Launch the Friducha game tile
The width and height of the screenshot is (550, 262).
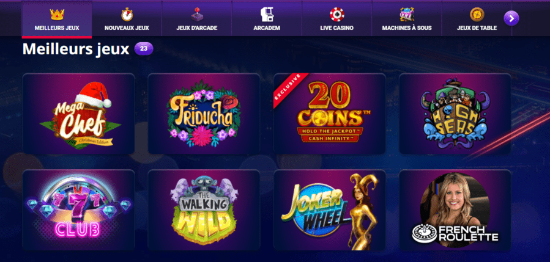coord(204,114)
